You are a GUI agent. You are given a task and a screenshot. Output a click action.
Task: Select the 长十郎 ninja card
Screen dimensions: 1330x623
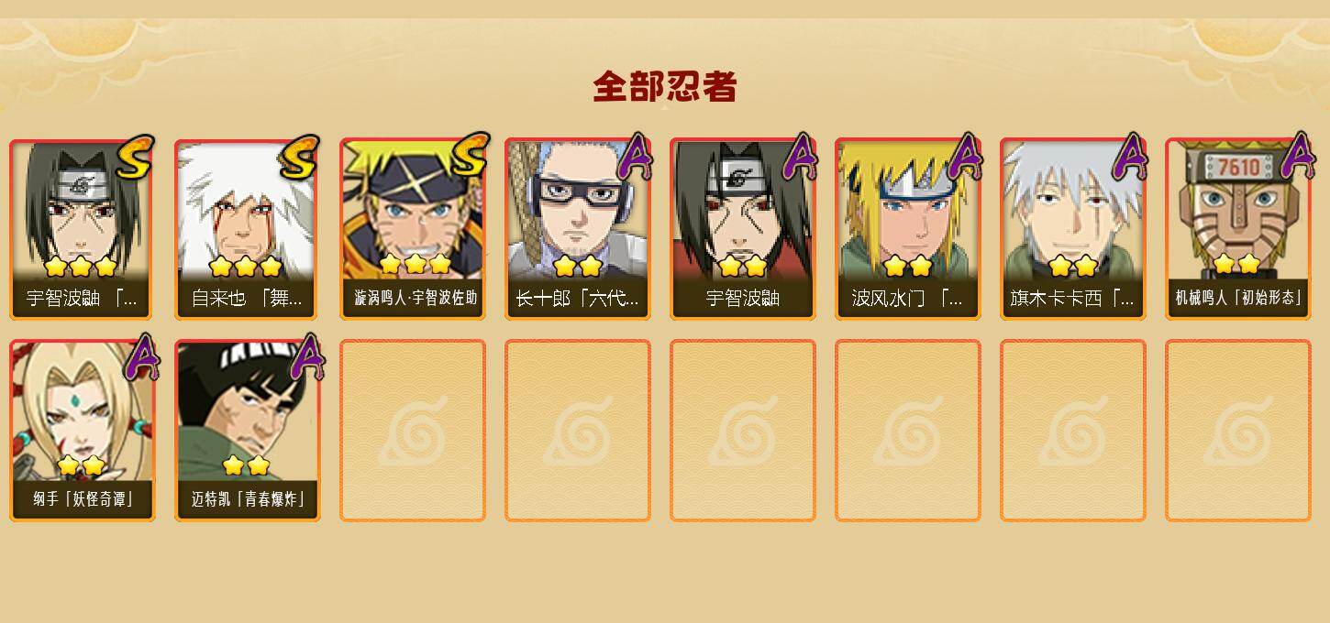pyautogui.click(x=578, y=229)
